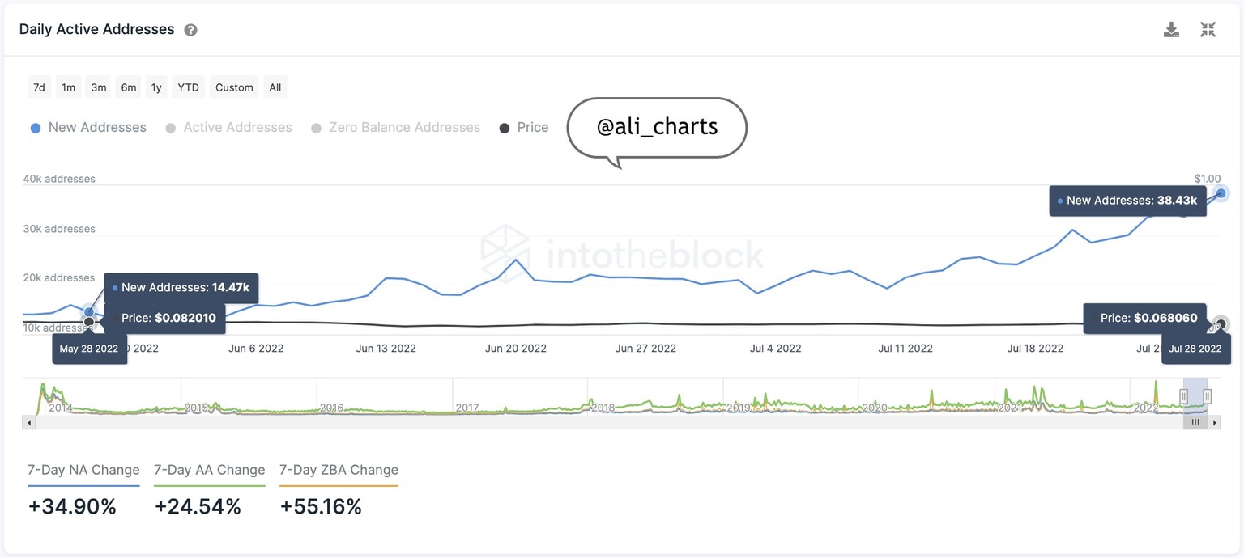Set the range to 1y
1244x558 pixels.
(156, 87)
